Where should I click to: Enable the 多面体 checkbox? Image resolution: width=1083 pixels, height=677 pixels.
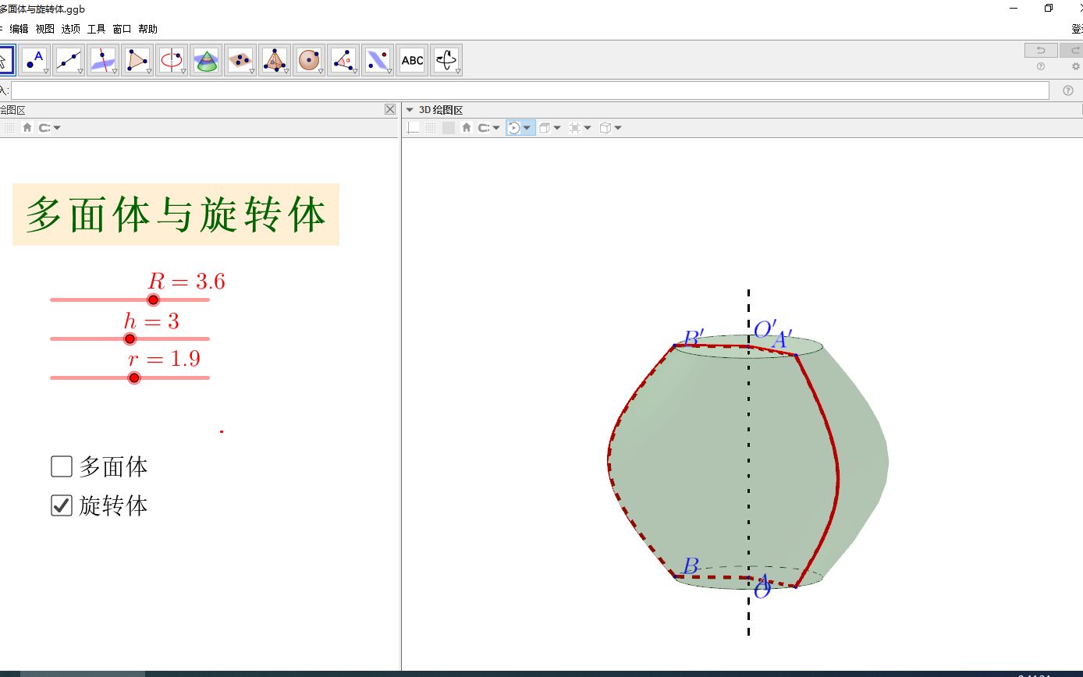(x=62, y=466)
